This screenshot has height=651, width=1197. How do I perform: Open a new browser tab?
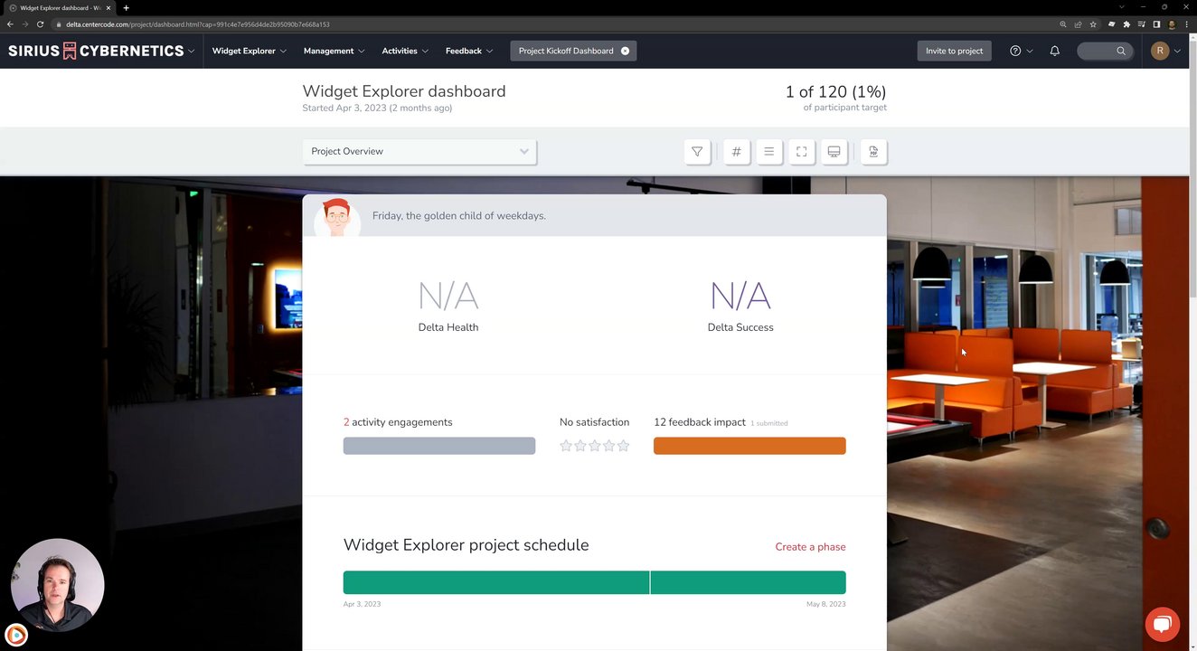click(126, 7)
